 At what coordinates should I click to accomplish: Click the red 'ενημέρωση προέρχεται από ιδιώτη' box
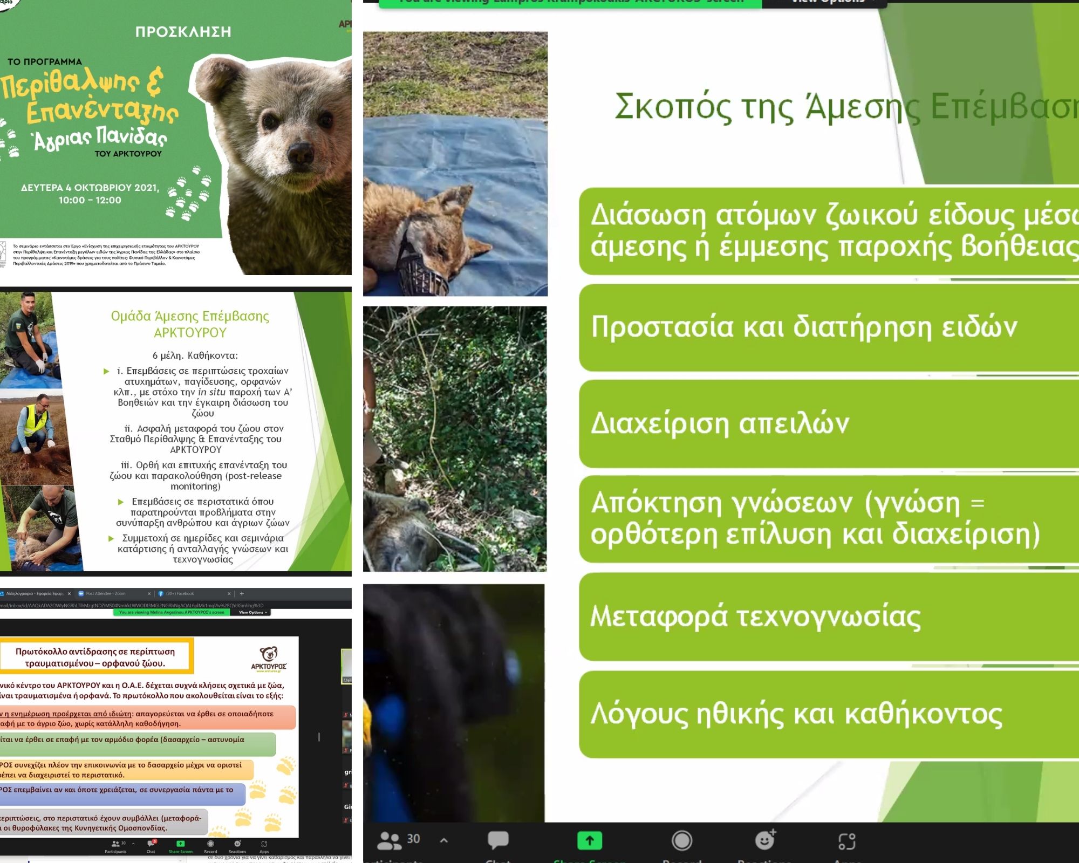point(147,718)
